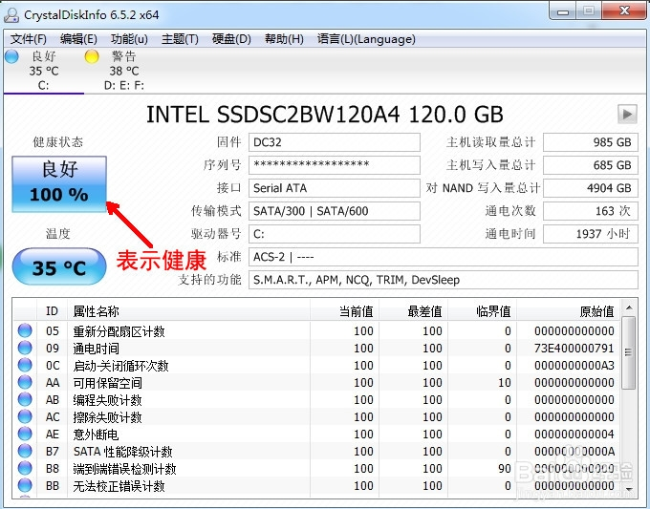
Task: Click status icon of row B8 端到端错误检测计数
Action: coord(25,468)
